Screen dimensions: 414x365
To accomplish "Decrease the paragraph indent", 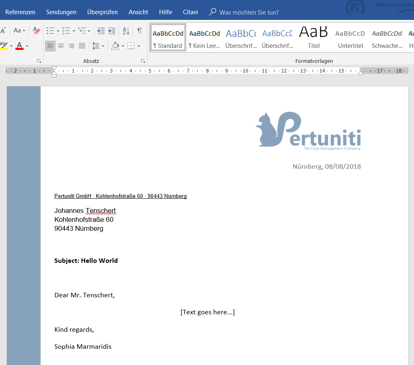I will (101, 31).
